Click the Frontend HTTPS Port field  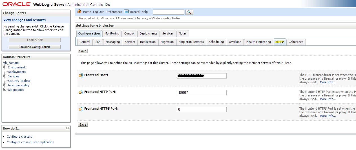(x=202, y=109)
